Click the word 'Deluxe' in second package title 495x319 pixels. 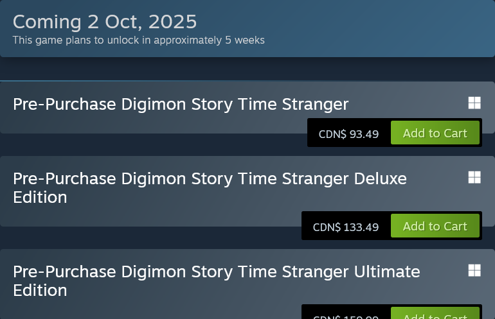381,178
